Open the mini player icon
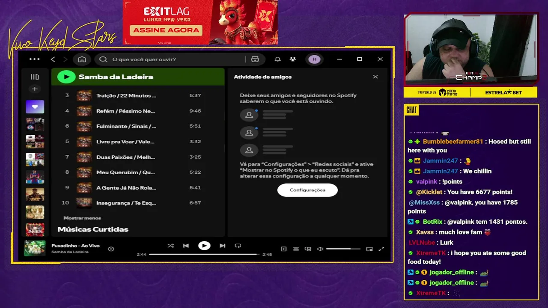 pyautogui.click(x=369, y=249)
